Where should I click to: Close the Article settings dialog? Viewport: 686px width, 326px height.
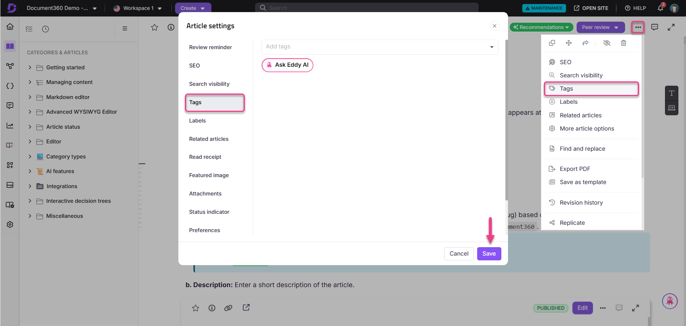(x=494, y=26)
